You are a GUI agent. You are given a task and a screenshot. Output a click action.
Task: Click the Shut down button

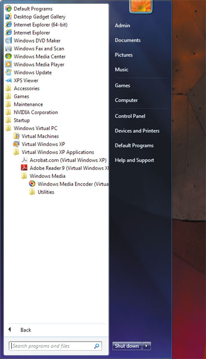[x=127, y=346]
